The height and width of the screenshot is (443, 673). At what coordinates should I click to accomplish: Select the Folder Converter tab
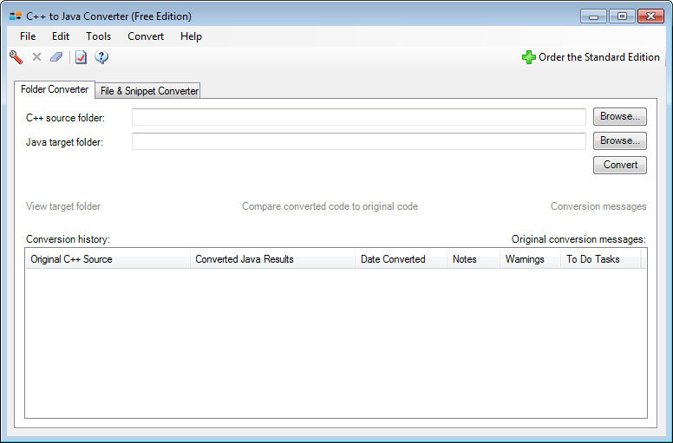(x=55, y=89)
